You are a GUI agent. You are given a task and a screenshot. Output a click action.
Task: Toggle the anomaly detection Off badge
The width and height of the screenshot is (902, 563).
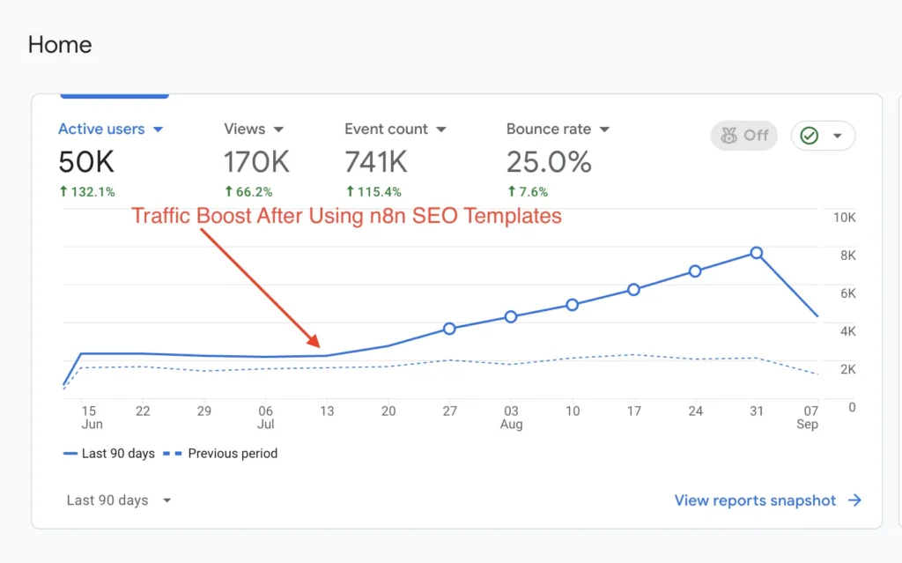pyautogui.click(x=744, y=136)
